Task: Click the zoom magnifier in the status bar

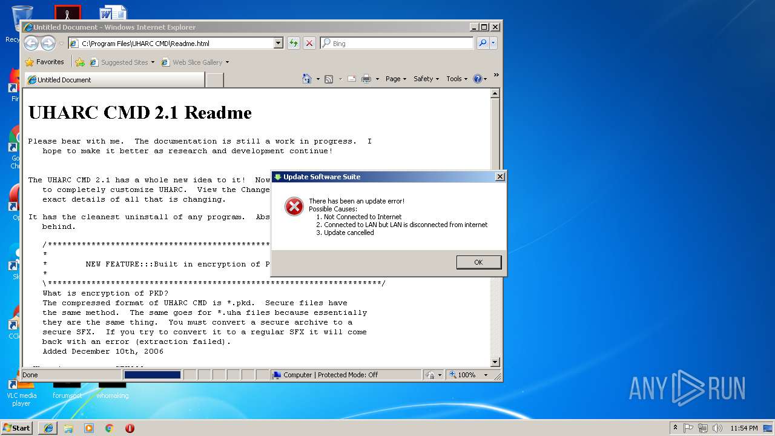Action: (452, 375)
